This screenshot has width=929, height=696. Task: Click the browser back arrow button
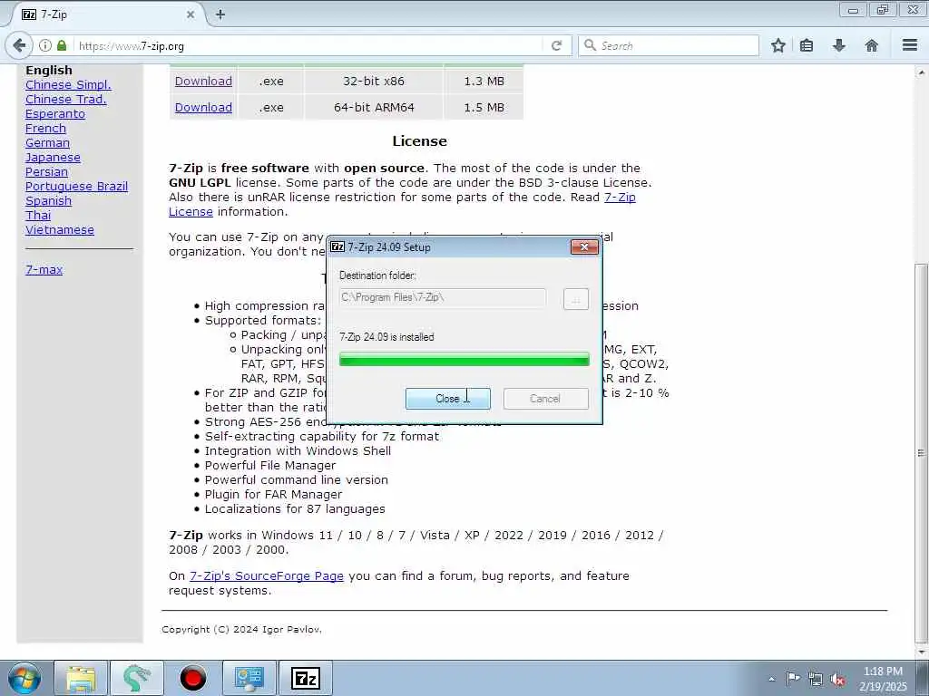pyautogui.click(x=19, y=45)
